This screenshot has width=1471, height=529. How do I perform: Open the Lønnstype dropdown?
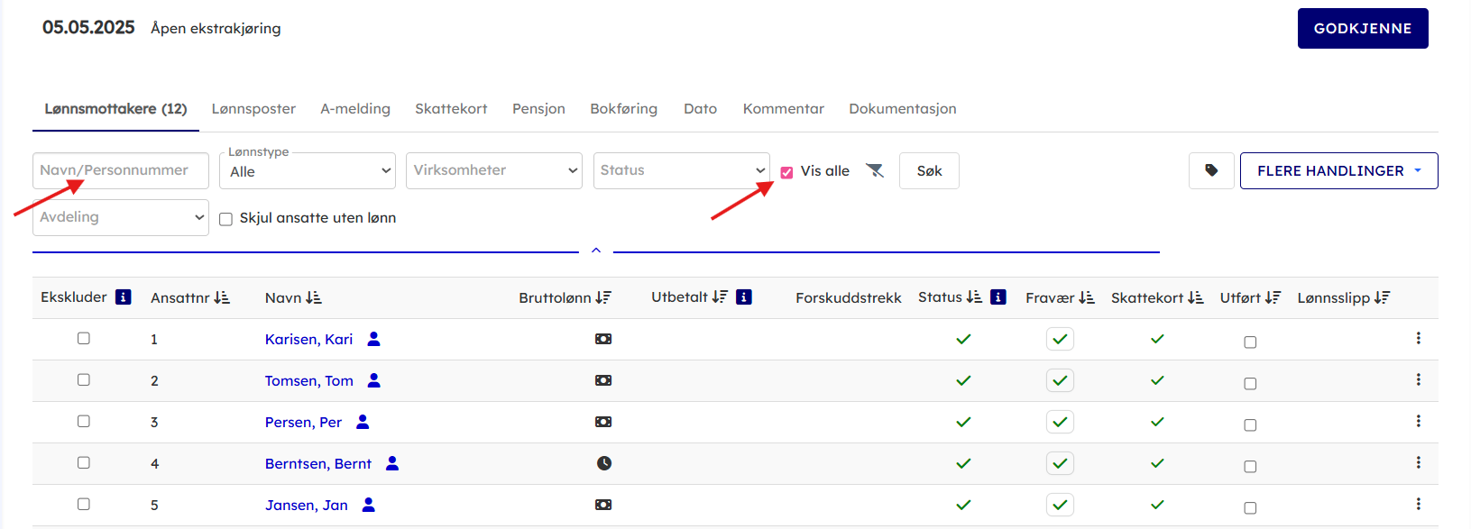coord(308,171)
